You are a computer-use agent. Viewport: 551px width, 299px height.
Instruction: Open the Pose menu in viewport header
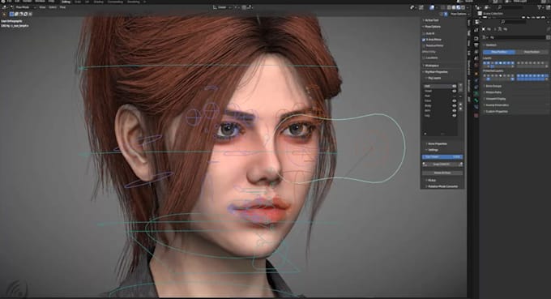pyautogui.click(x=62, y=7)
